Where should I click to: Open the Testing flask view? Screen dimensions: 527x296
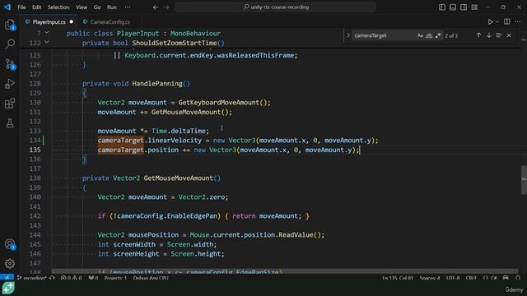[10, 123]
